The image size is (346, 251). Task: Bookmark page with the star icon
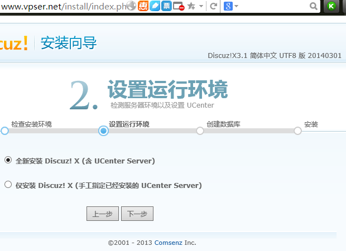point(191,6)
